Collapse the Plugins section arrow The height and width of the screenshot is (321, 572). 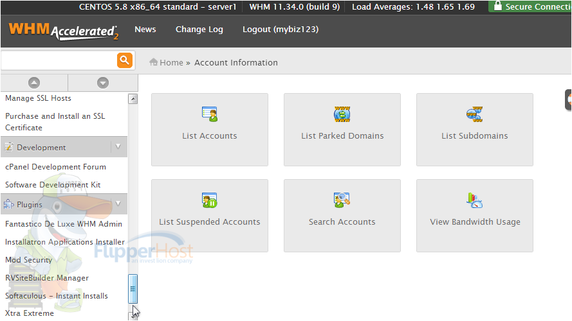click(118, 204)
